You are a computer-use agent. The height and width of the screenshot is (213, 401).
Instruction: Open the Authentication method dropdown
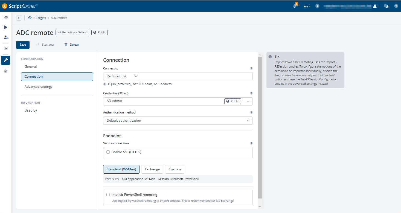[x=178, y=121]
